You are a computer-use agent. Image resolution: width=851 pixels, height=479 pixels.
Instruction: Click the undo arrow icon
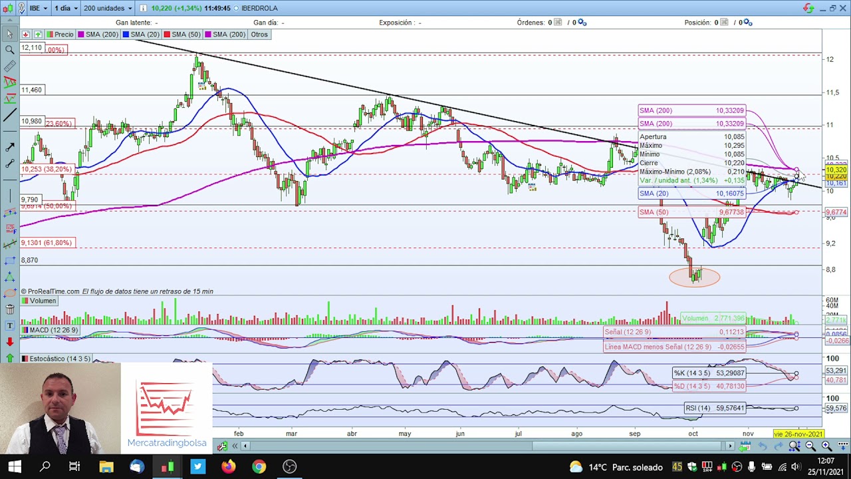763,446
